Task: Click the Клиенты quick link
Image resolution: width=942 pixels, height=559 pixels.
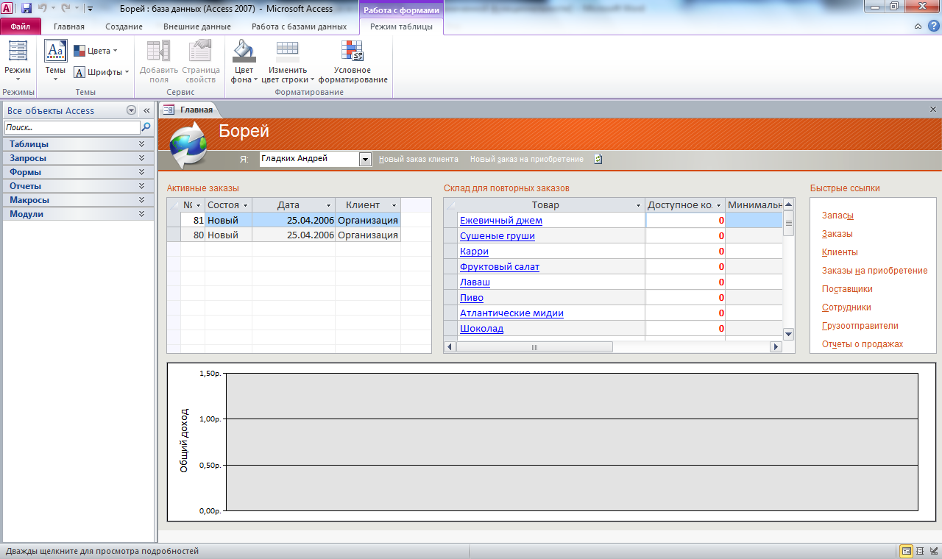Action: (x=840, y=252)
